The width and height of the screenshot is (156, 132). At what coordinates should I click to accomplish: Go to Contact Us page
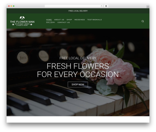(64, 22)
